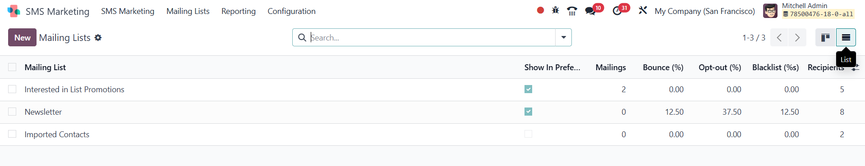Open the Mailing Lists gear actions
The height and width of the screenshot is (166, 865).
98,38
